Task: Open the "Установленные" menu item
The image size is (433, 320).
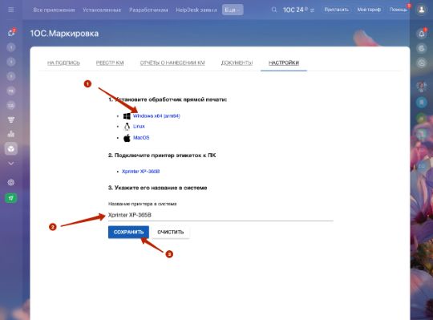Action: point(102,10)
